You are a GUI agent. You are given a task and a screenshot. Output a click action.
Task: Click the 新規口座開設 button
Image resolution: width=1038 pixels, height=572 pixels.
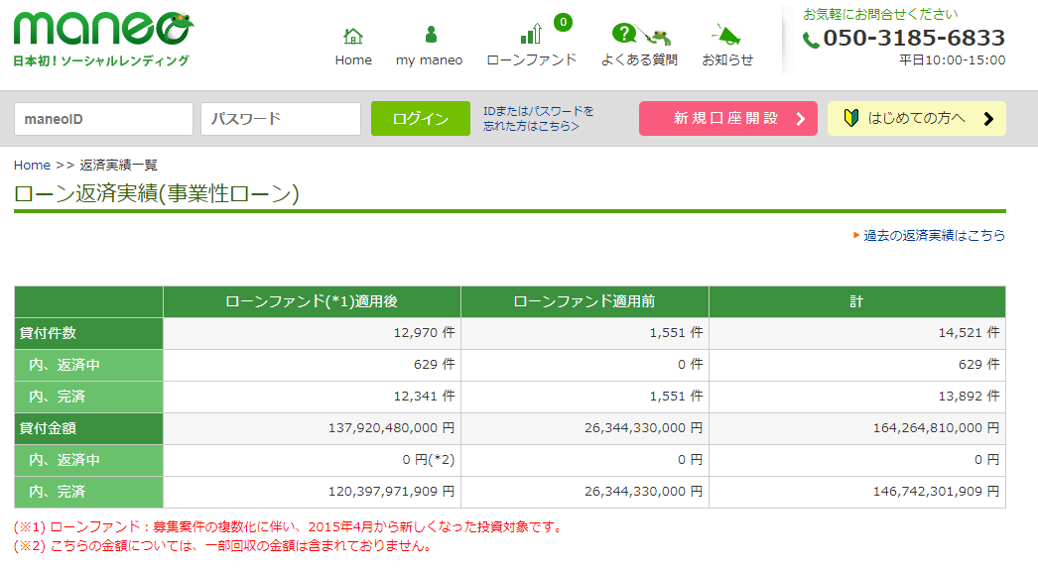pos(728,118)
